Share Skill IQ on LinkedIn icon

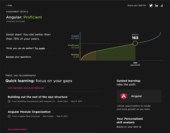point(156,6)
